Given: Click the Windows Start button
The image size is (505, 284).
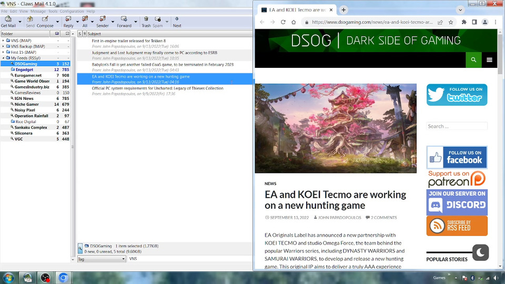Looking at the screenshot, I should (8, 278).
